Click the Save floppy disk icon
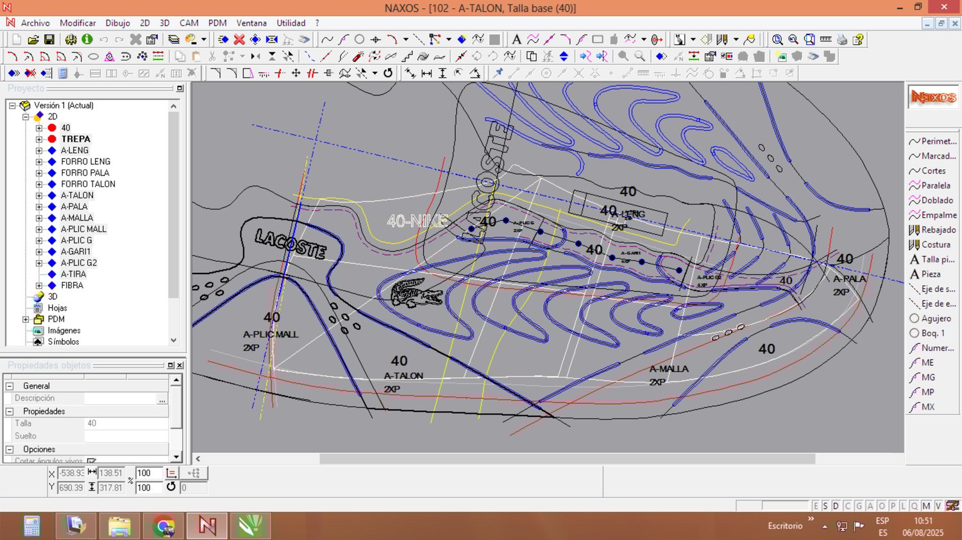Screen dimensions: 962x540 click(49, 40)
